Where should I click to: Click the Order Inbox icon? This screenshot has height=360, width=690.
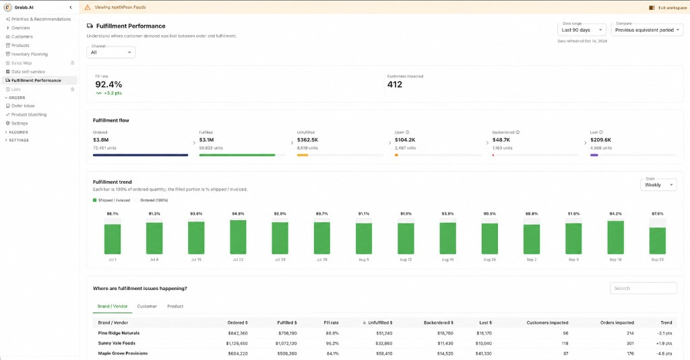pos(7,106)
